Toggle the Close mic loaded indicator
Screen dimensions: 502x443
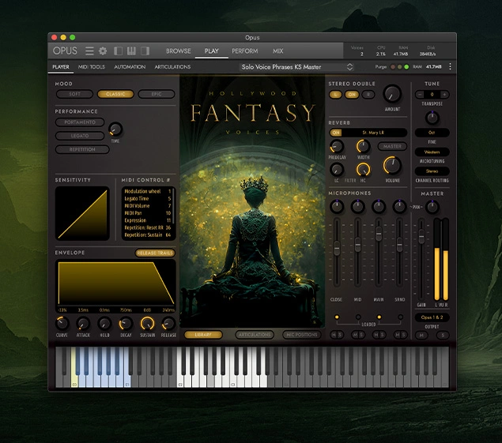337,317
